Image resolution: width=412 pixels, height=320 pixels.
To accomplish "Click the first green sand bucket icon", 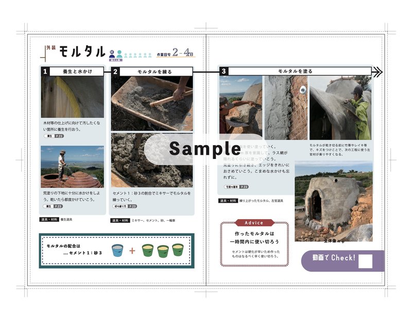I will click(148, 251).
